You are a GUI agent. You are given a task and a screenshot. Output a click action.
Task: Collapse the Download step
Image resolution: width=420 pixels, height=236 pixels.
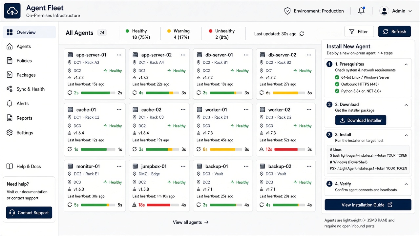coord(406,105)
